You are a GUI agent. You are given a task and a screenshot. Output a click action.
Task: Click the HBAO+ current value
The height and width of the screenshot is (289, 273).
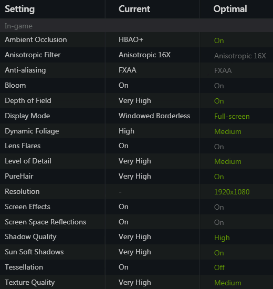click(x=131, y=39)
